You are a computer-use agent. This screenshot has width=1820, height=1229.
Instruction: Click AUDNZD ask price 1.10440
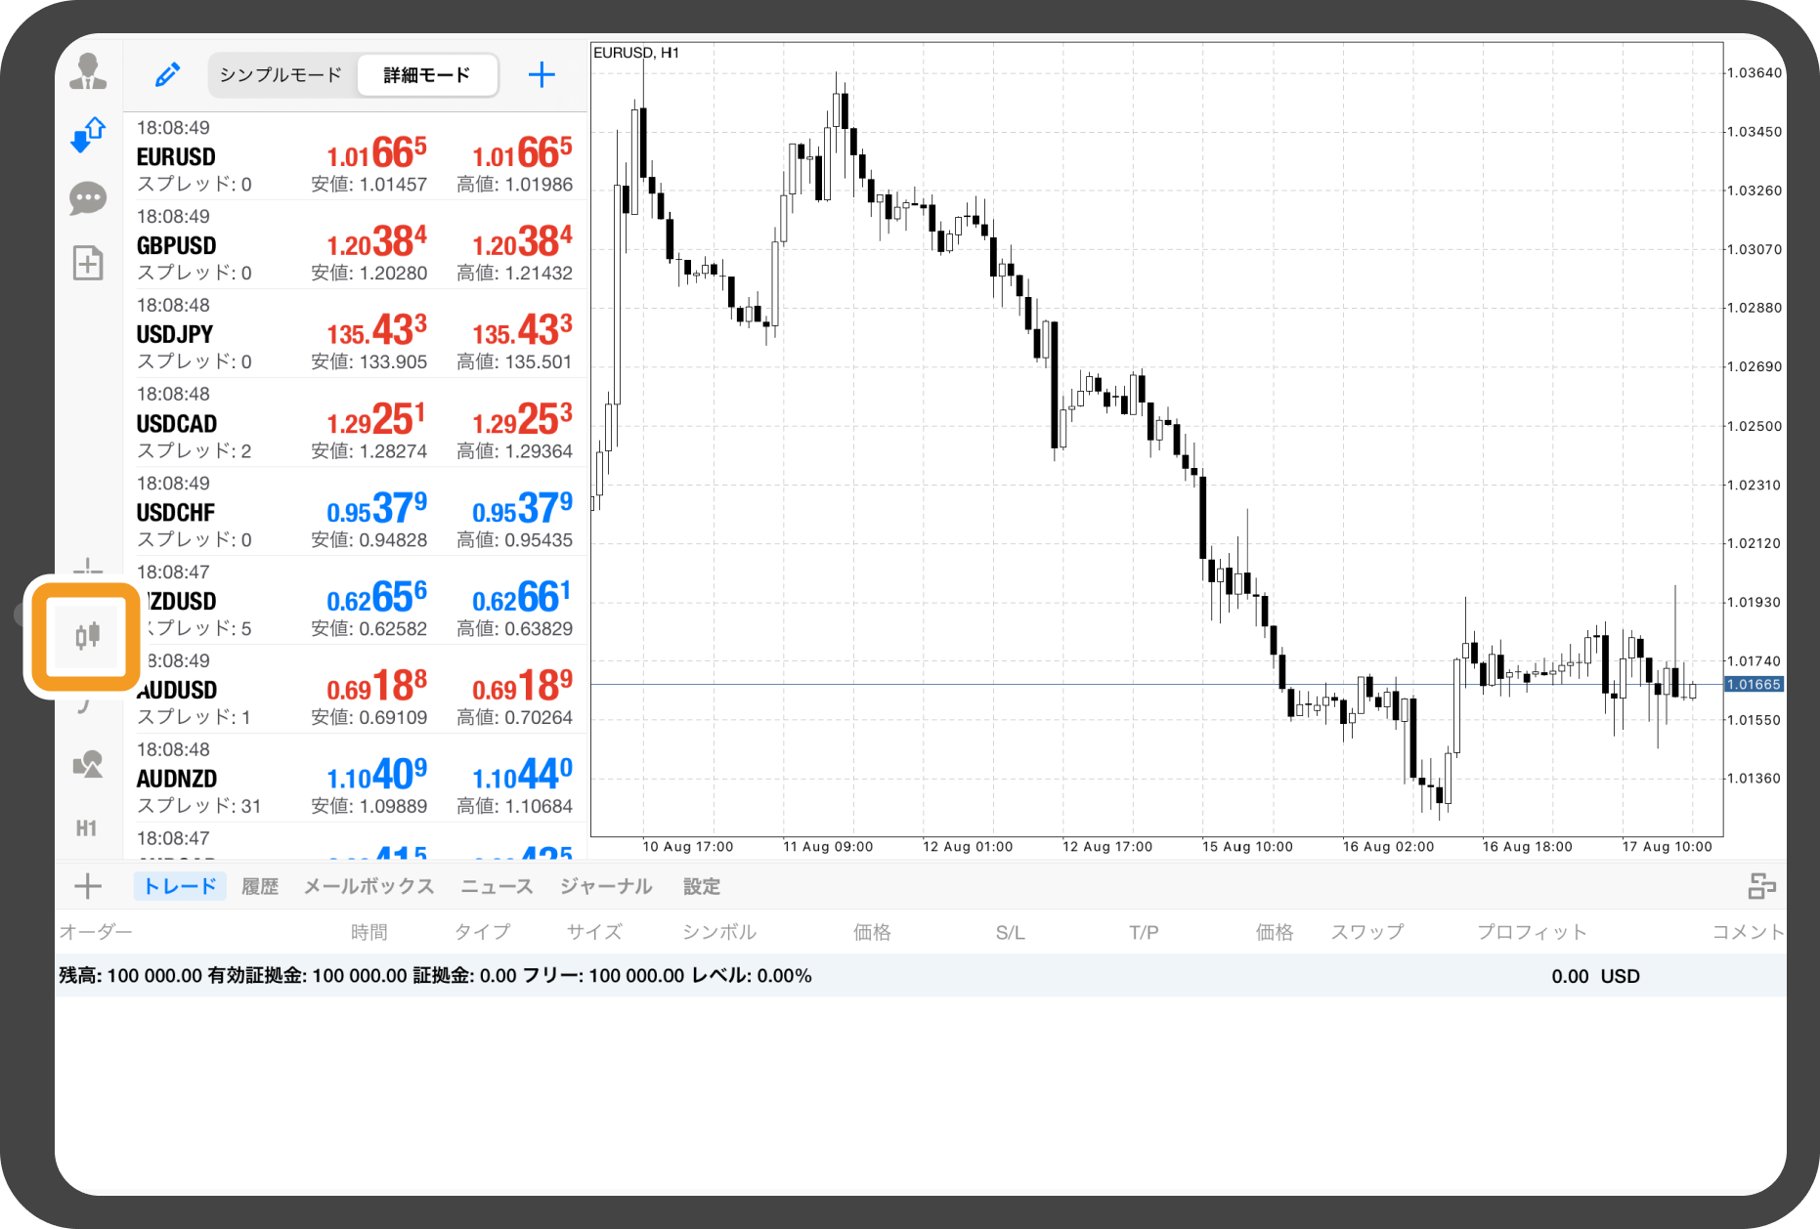pos(522,776)
